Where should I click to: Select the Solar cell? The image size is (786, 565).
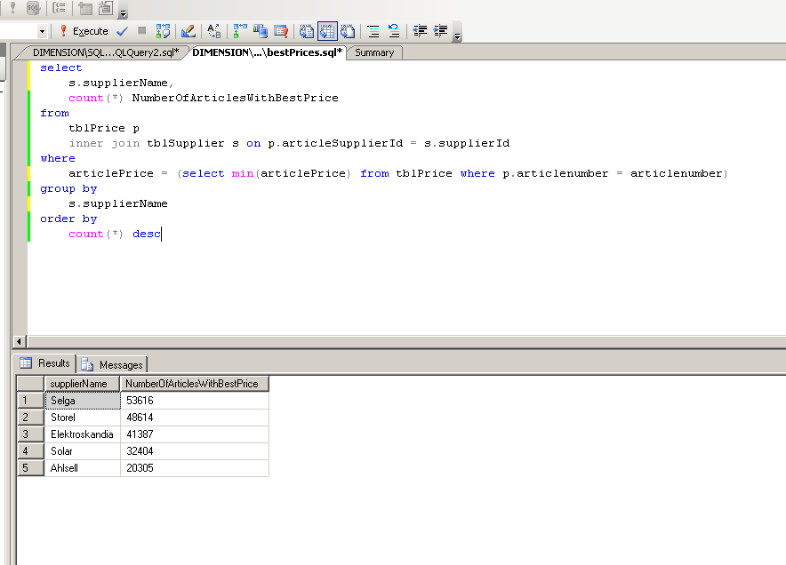tap(83, 451)
